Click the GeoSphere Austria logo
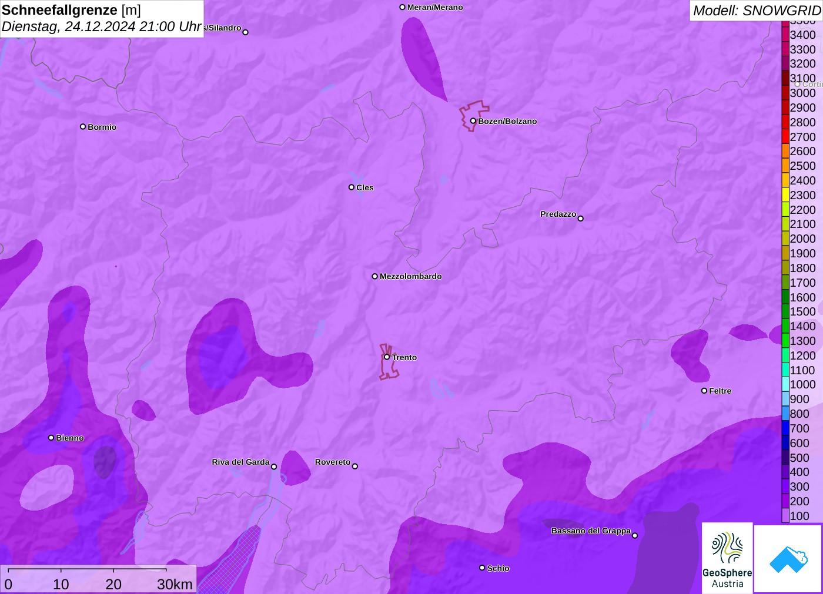The height and width of the screenshot is (594, 823). click(727, 558)
